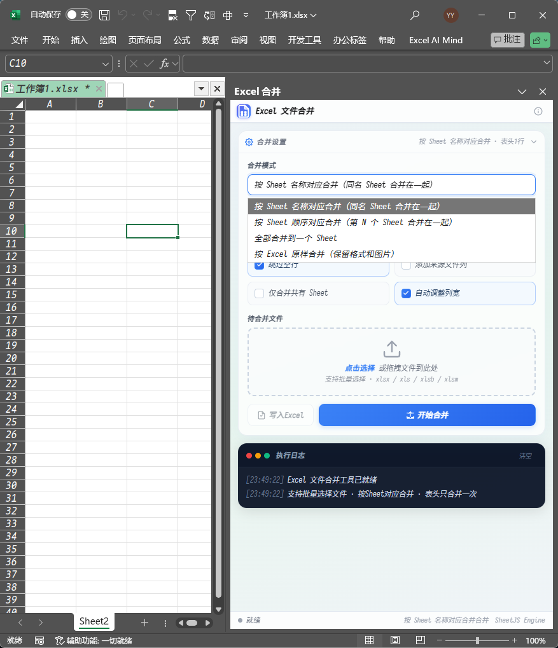Open the 开发工具 ribbon tab
The height and width of the screenshot is (648, 558).
(304, 40)
